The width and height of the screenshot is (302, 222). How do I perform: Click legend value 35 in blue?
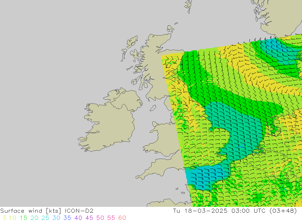(67, 218)
